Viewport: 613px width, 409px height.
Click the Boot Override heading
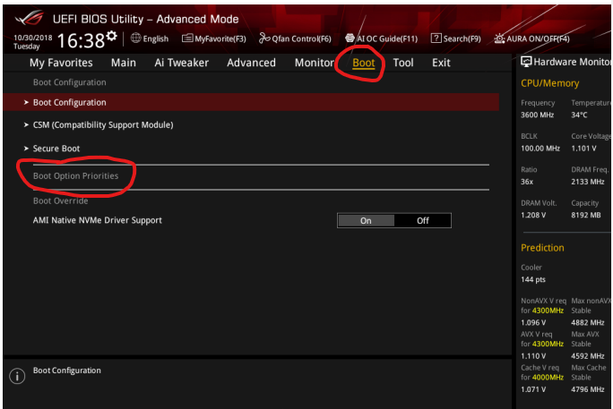pos(61,201)
